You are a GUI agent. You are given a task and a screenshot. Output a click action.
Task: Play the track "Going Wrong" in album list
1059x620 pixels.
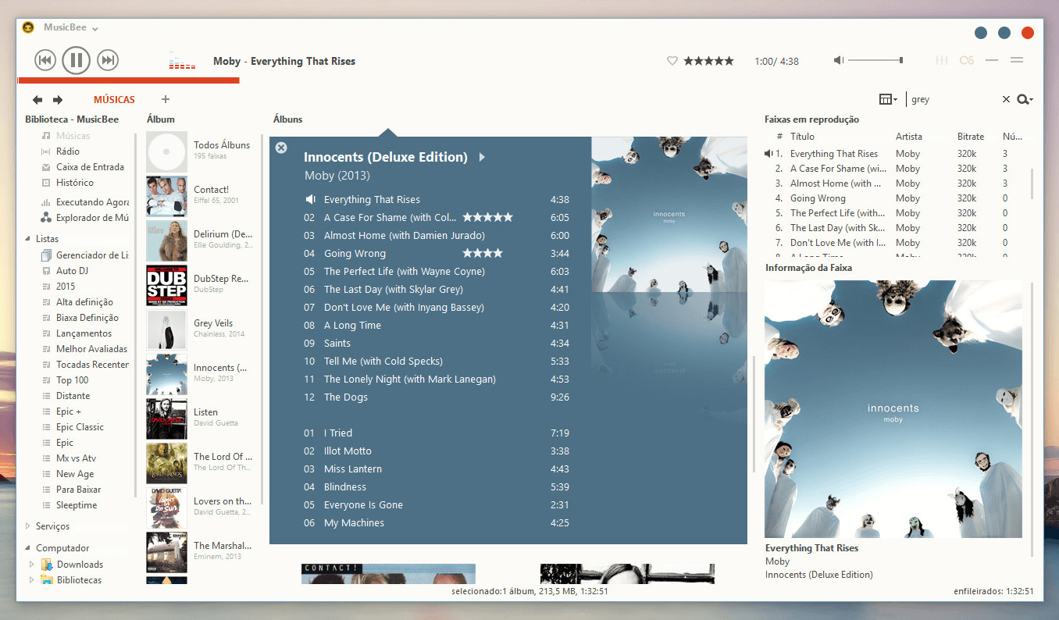click(x=355, y=254)
